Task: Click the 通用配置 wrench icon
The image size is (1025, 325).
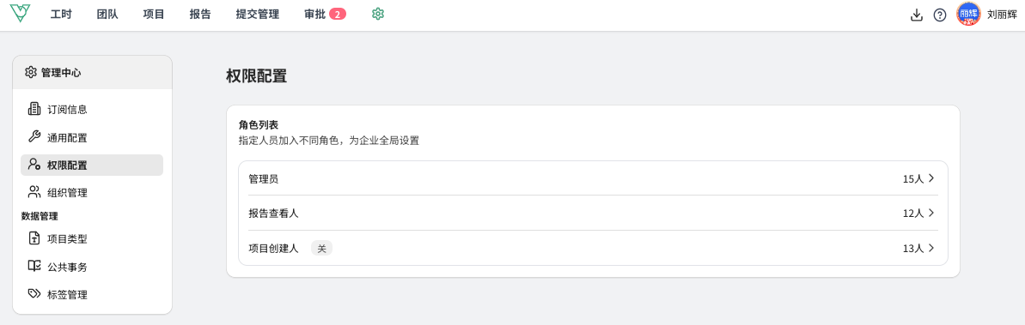Action: pos(34,137)
